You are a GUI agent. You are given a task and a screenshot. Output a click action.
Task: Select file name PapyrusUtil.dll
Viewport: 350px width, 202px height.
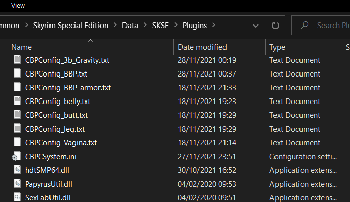click(x=48, y=184)
